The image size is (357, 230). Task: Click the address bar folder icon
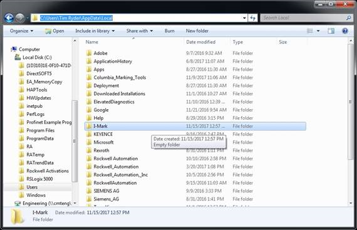pos(35,18)
